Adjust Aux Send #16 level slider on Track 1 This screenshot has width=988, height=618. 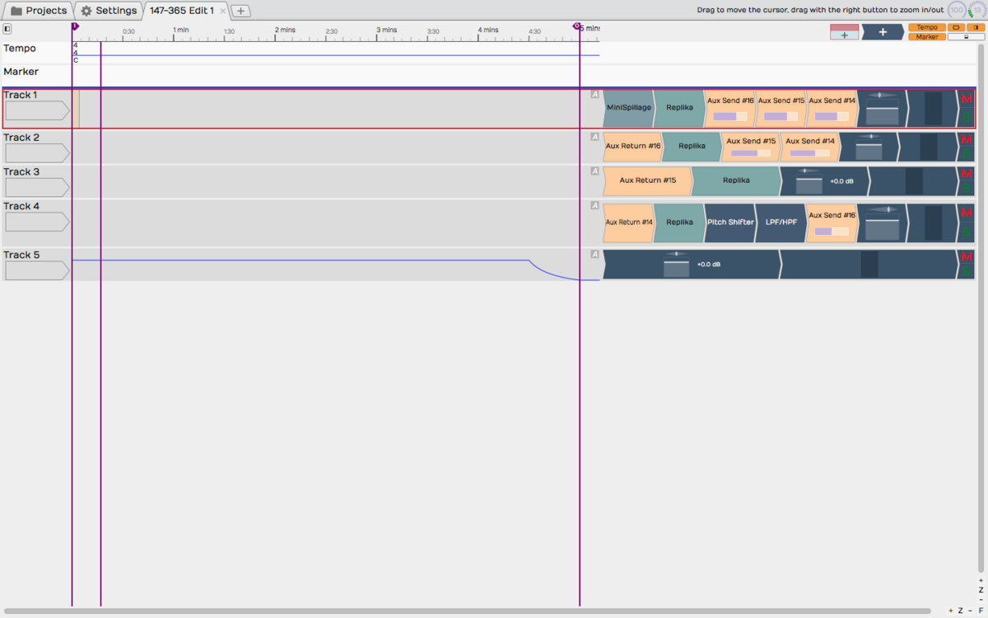(729, 117)
